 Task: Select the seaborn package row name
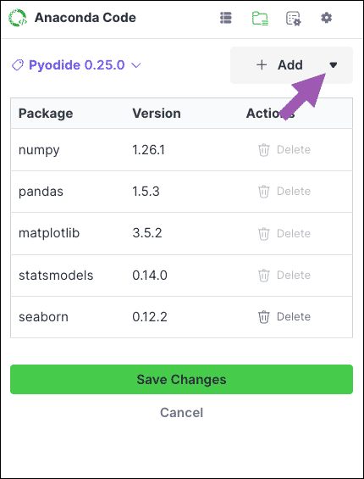[44, 317]
